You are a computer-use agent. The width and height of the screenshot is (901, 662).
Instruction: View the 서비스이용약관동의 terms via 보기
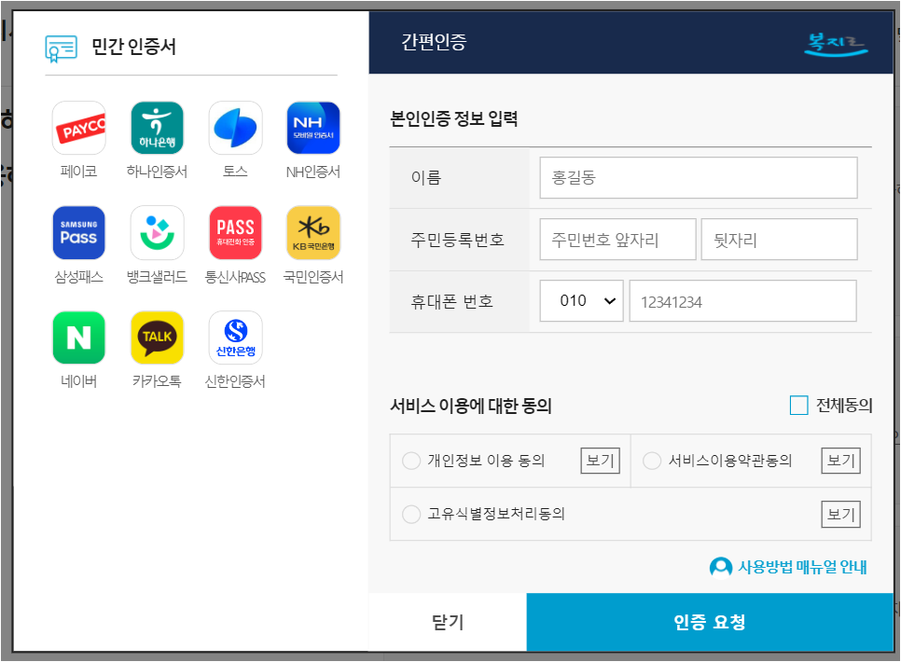tap(841, 461)
